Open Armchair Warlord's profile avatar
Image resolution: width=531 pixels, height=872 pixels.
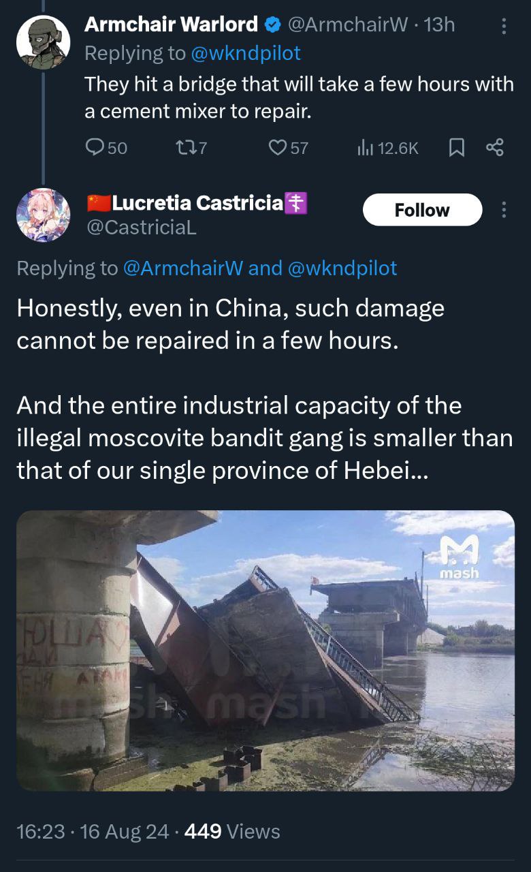click(x=43, y=42)
